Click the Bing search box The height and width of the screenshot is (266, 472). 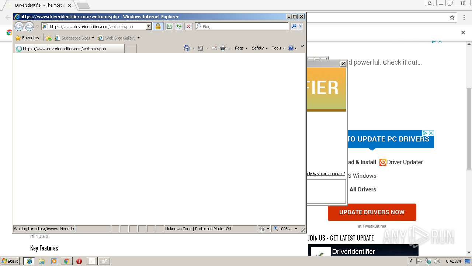(x=242, y=27)
